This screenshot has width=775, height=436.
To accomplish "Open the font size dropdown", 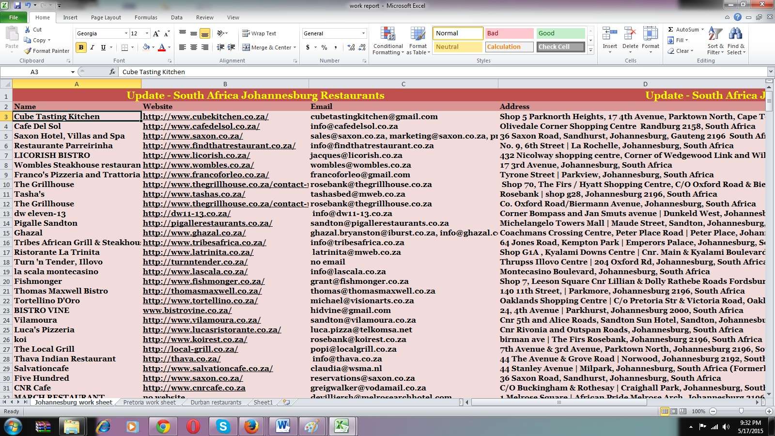I will point(147,33).
